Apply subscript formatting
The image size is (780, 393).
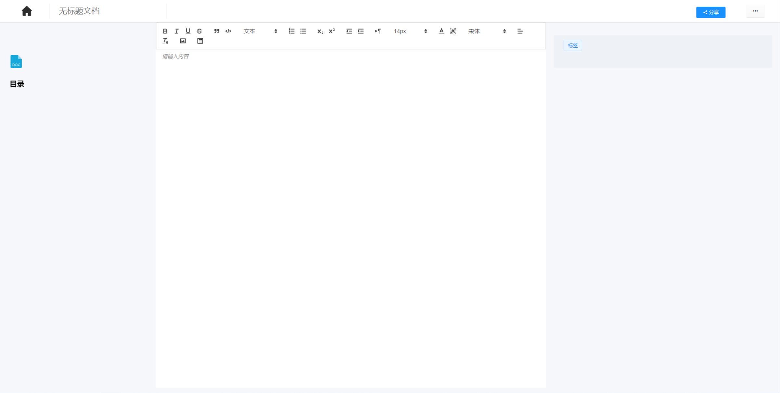point(320,31)
